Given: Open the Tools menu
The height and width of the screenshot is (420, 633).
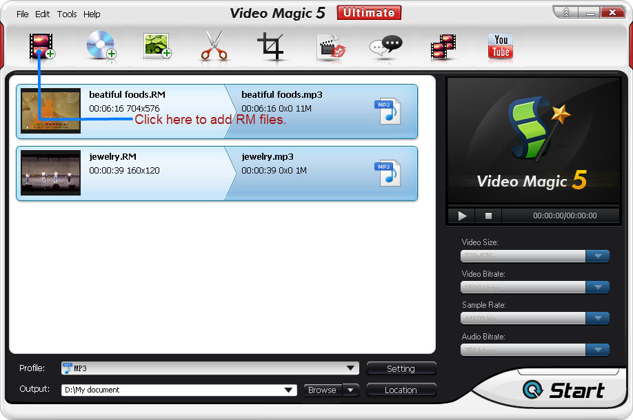Looking at the screenshot, I should 67,14.
